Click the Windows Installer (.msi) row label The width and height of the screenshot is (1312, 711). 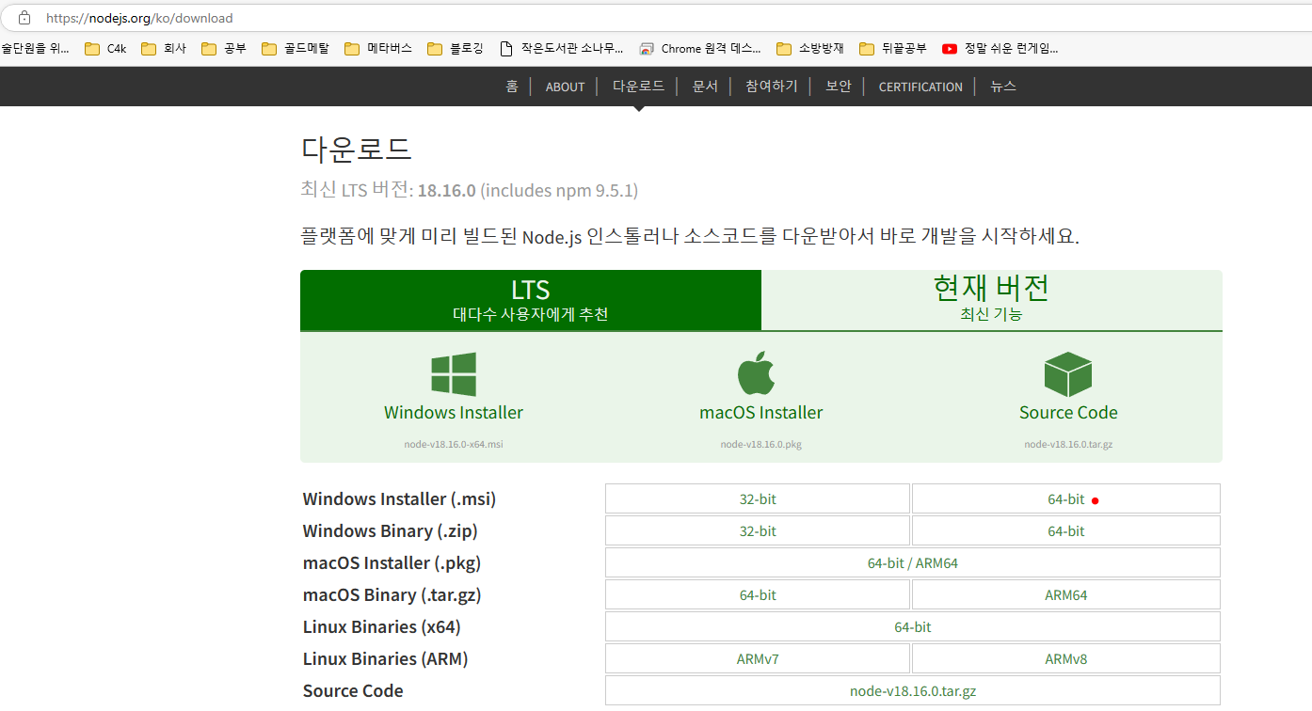[399, 499]
